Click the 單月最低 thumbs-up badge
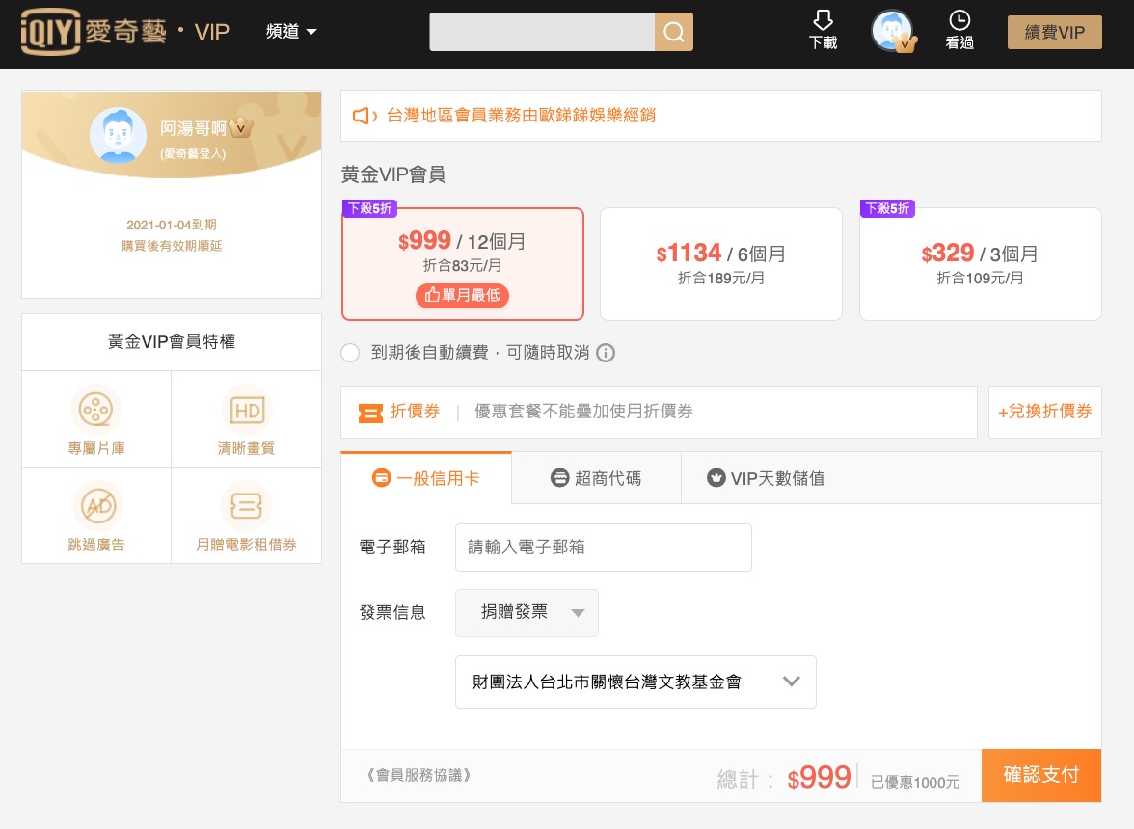1134x829 pixels. [462, 295]
